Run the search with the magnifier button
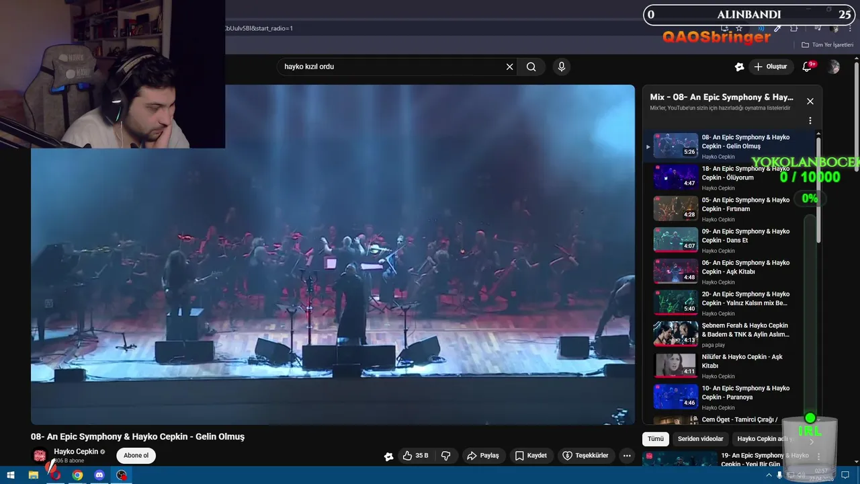 coord(531,67)
